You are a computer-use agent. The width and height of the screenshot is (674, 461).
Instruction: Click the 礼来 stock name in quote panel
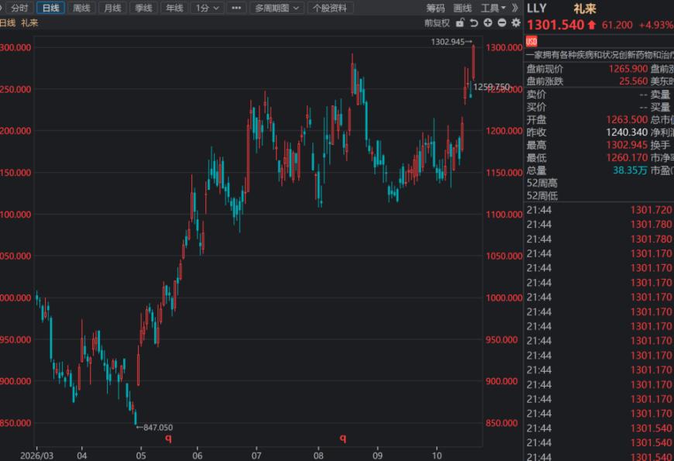[x=585, y=9]
